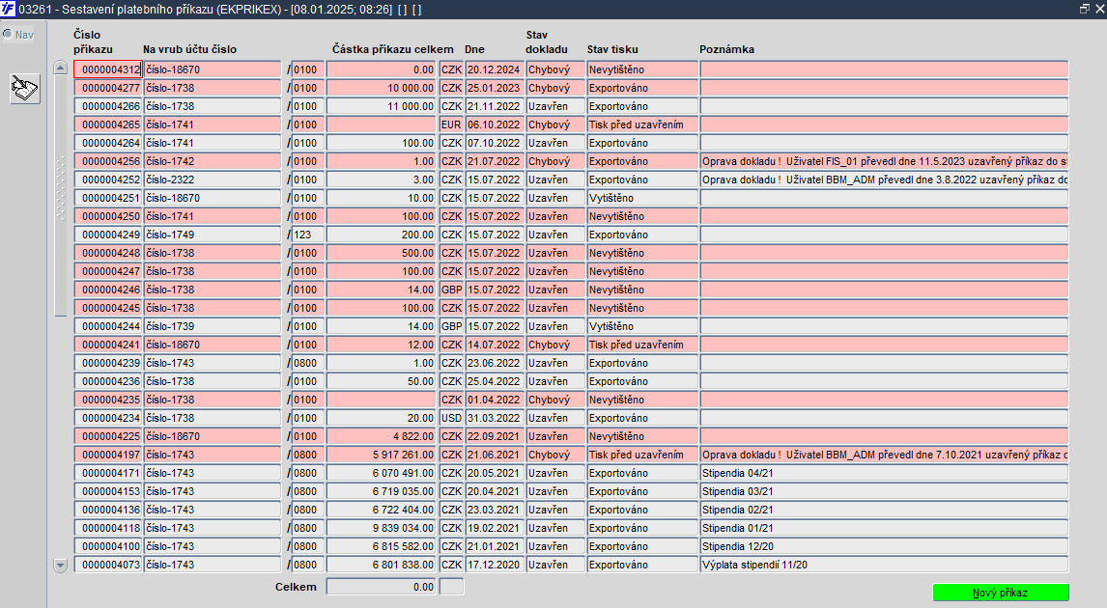
Task: Toggle the Nav radio button
Action: coord(8,34)
